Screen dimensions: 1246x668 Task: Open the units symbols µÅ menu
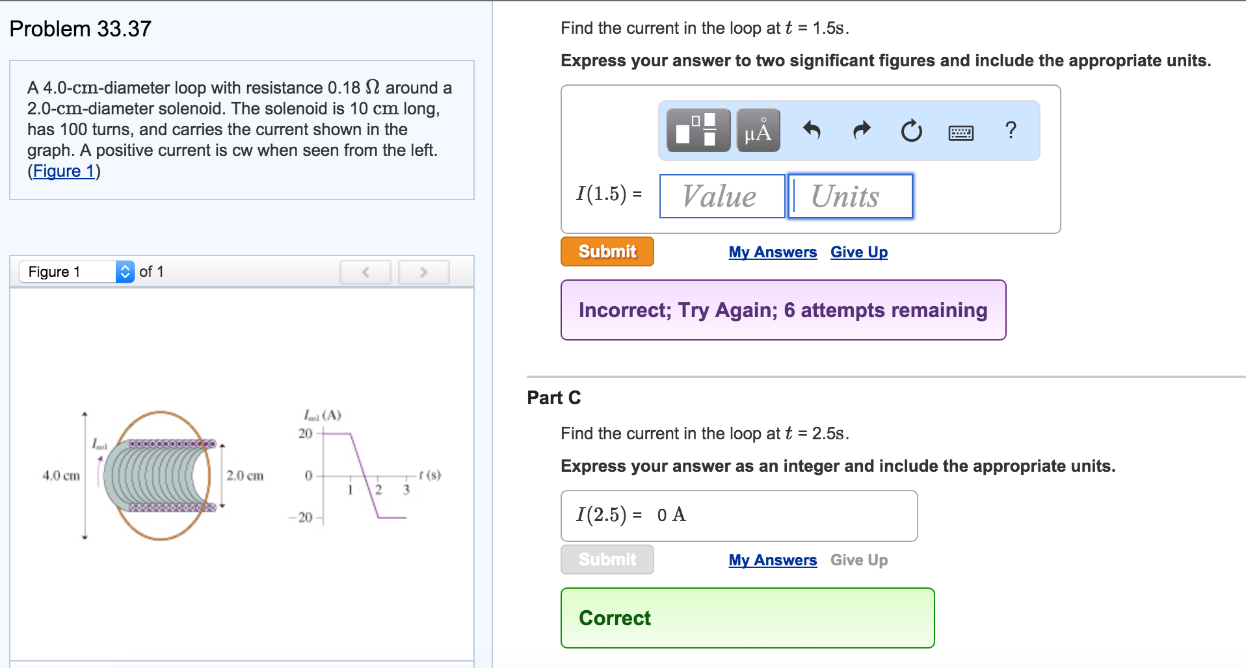758,130
